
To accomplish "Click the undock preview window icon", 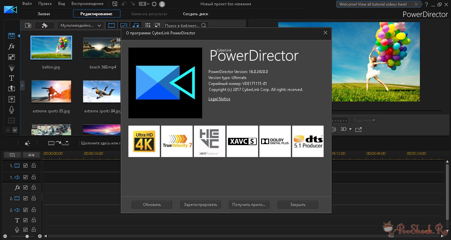I will 358,129.
